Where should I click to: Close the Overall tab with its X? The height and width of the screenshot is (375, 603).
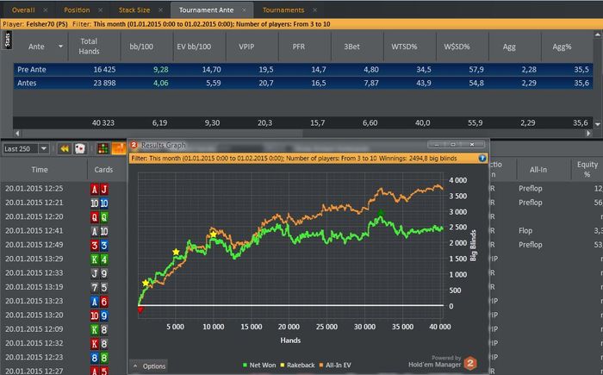point(46,10)
